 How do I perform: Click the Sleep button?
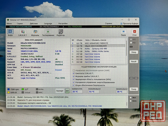point(134,52)
